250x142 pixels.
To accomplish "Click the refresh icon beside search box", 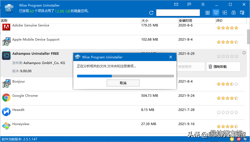I will coord(151,13).
